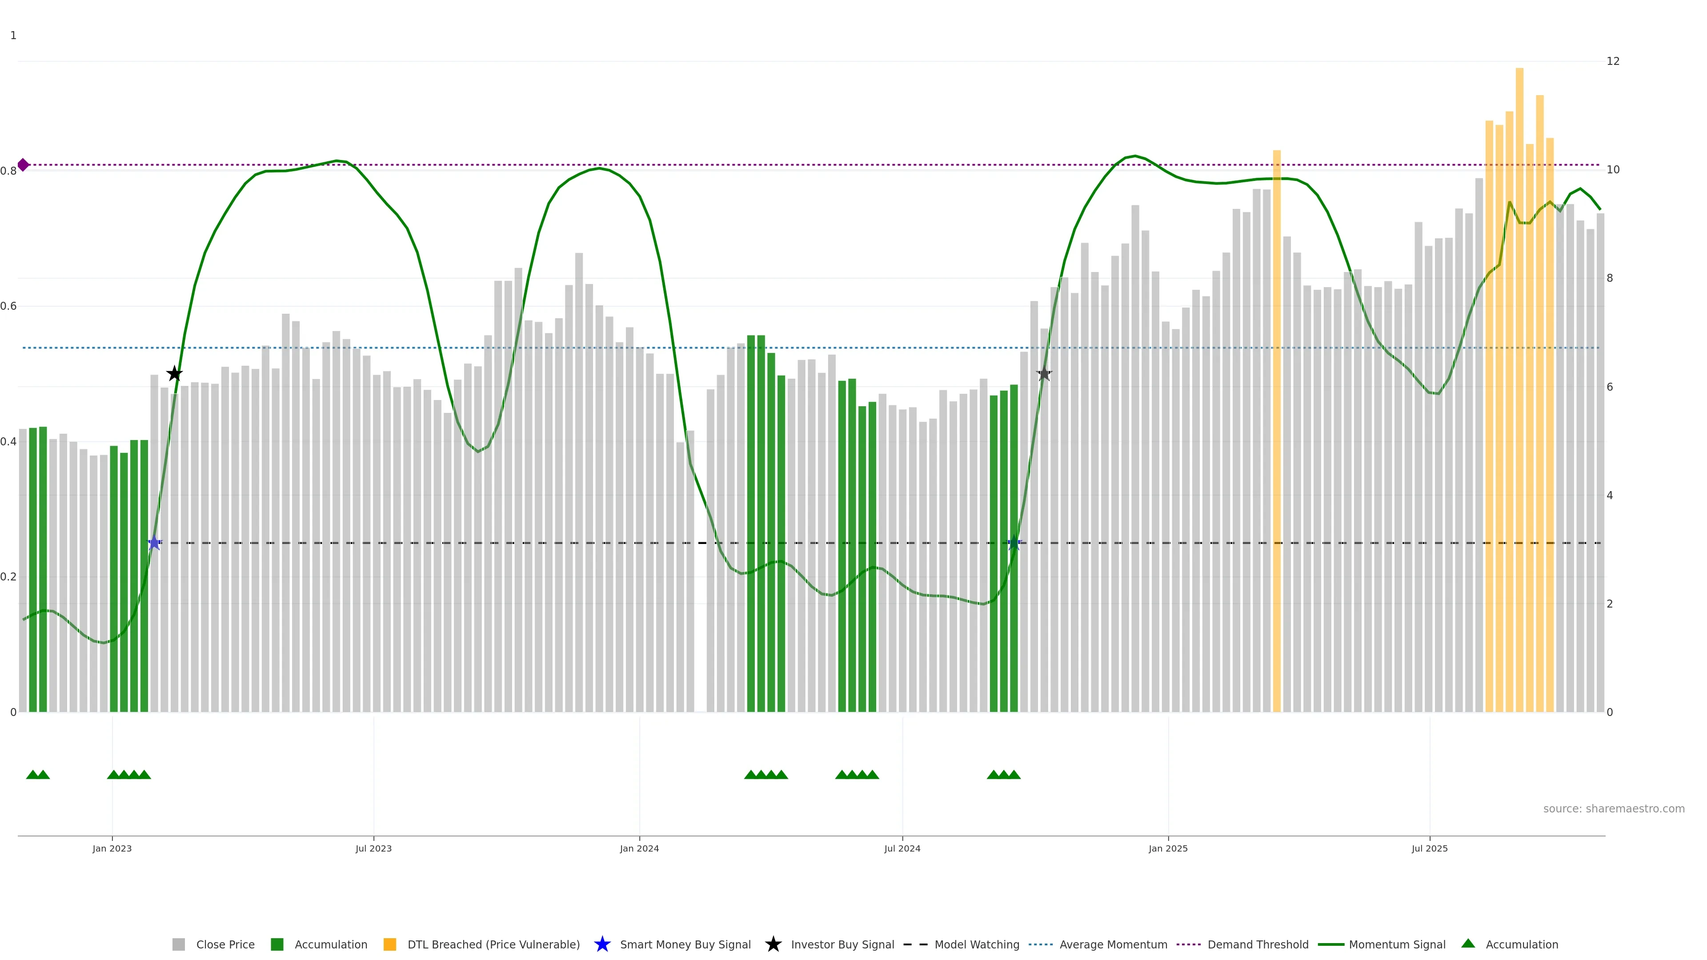Click the green Accumulation triangle legend icon
Image resolution: width=1707 pixels, height=960 pixels.
(x=1468, y=944)
